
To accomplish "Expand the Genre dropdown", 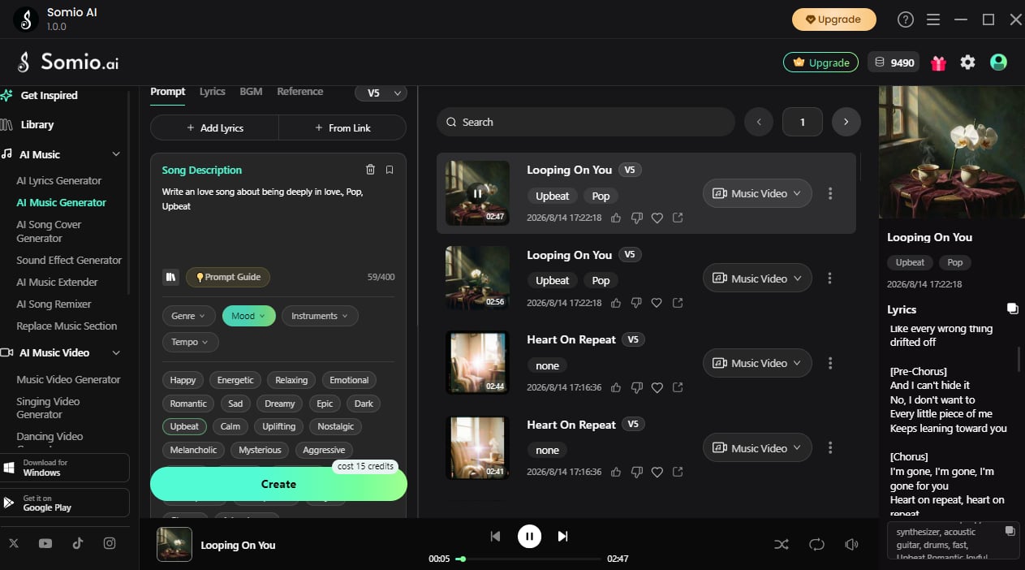I will (189, 316).
